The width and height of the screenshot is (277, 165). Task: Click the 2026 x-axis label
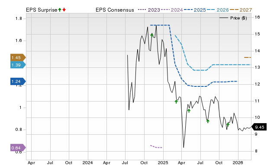click(238, 162)
